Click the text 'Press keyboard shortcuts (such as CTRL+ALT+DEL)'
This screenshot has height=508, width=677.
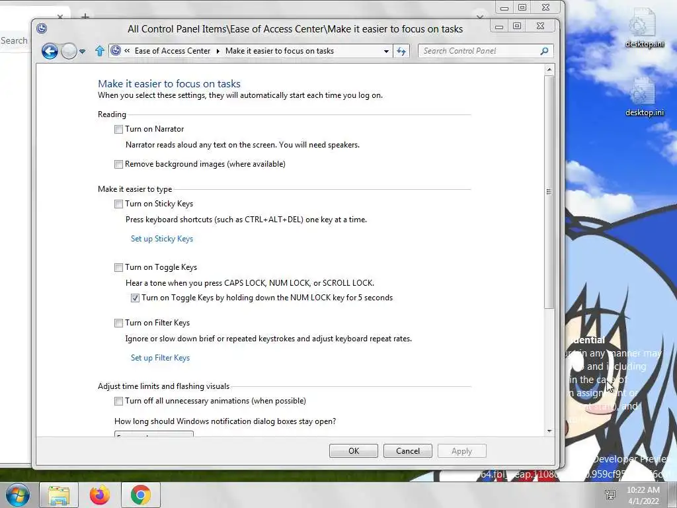(x=214, y=220)
